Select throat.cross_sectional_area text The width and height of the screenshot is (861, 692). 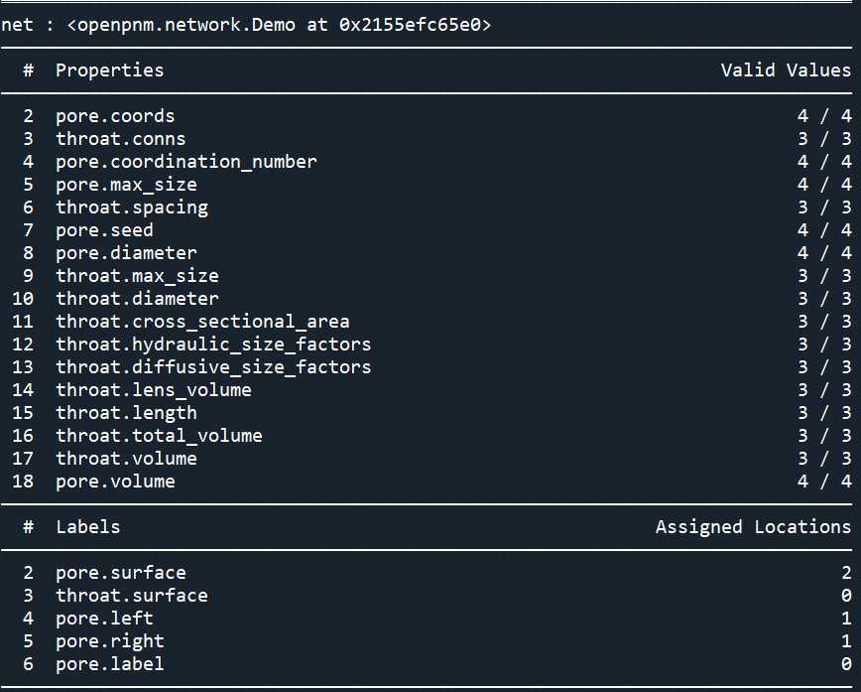point(202,322)
